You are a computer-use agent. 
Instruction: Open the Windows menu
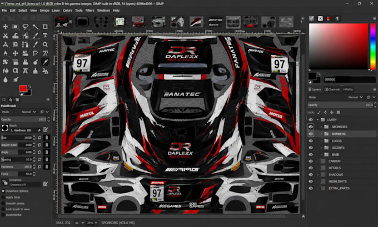103,11
